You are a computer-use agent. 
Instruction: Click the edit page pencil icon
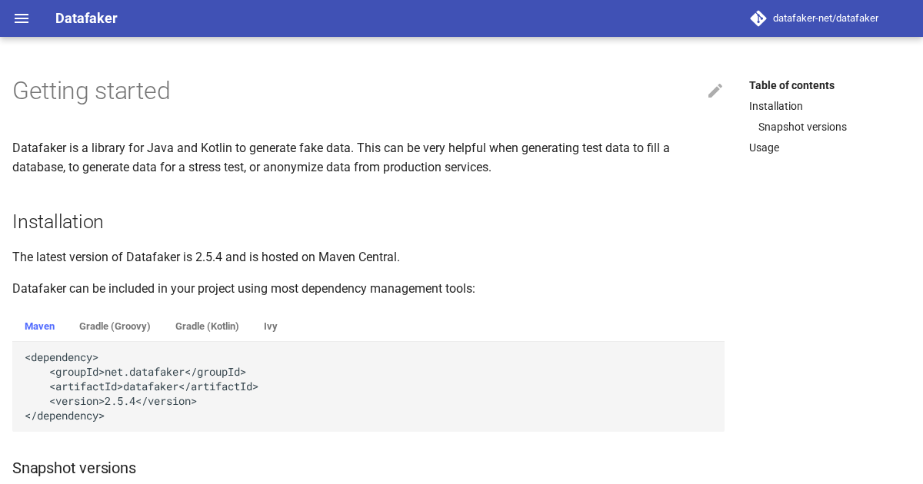click(715, 91)
